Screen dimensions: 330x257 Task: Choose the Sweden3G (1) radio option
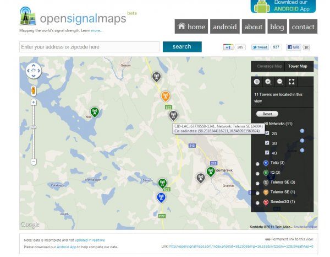coord(257,202)
